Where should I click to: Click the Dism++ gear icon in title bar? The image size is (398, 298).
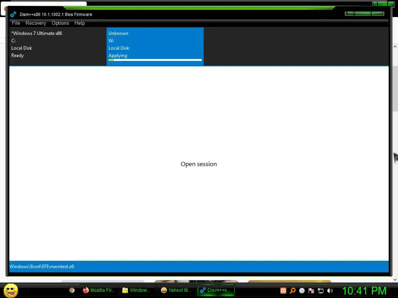click(x=13, y=14)
